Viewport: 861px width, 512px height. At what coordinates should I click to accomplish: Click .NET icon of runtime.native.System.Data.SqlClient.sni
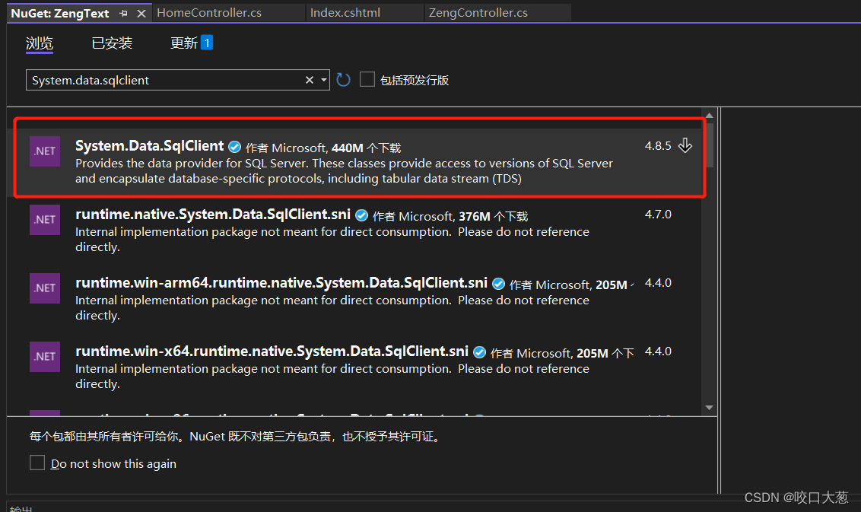[x=45, y=220]
